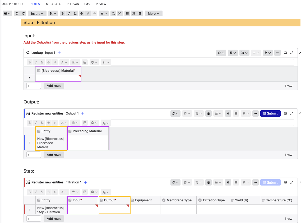The width and height of the screenshot is (301, 223).
Task: Open Output 1 more options menu
Action: pos(256,113)
